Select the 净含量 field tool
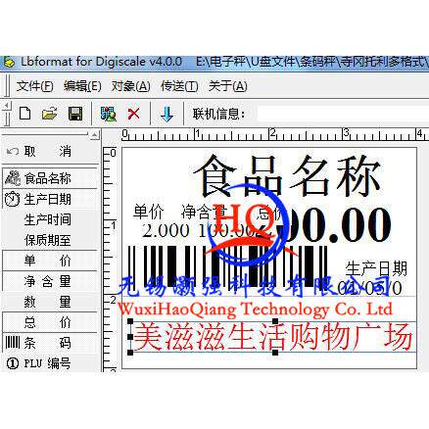Viewport: 429px width, 429px height. pos(50,281)
